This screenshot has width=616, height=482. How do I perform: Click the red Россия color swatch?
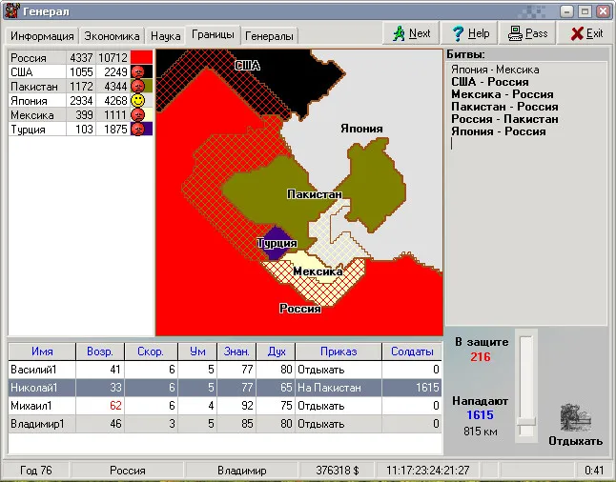141,57
